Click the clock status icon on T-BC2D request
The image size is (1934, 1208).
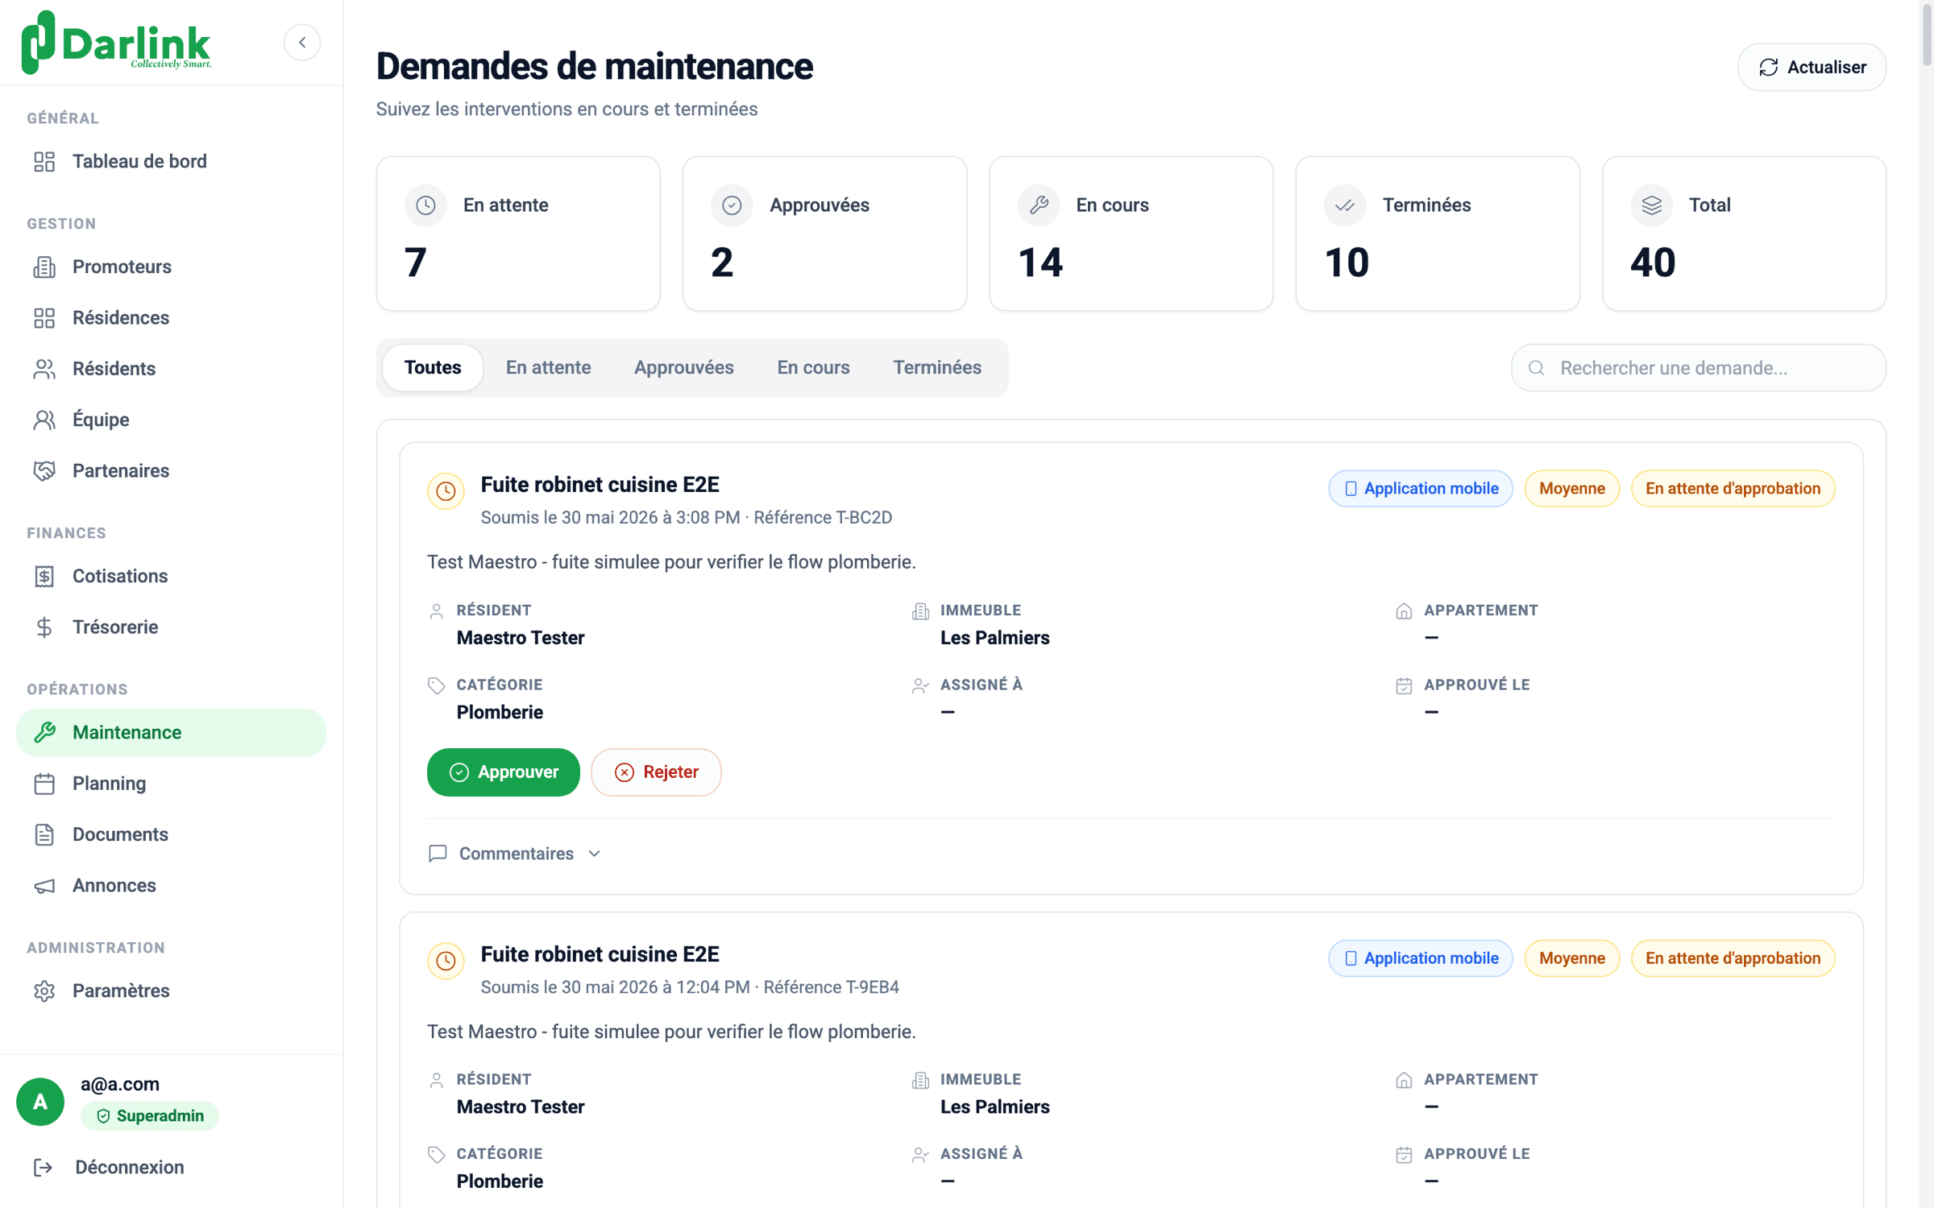(446, 490)
